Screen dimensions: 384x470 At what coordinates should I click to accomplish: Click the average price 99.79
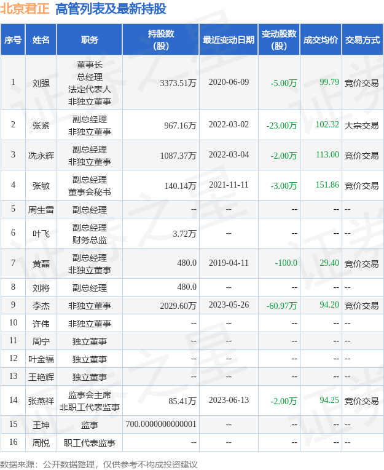coord(329,82)
